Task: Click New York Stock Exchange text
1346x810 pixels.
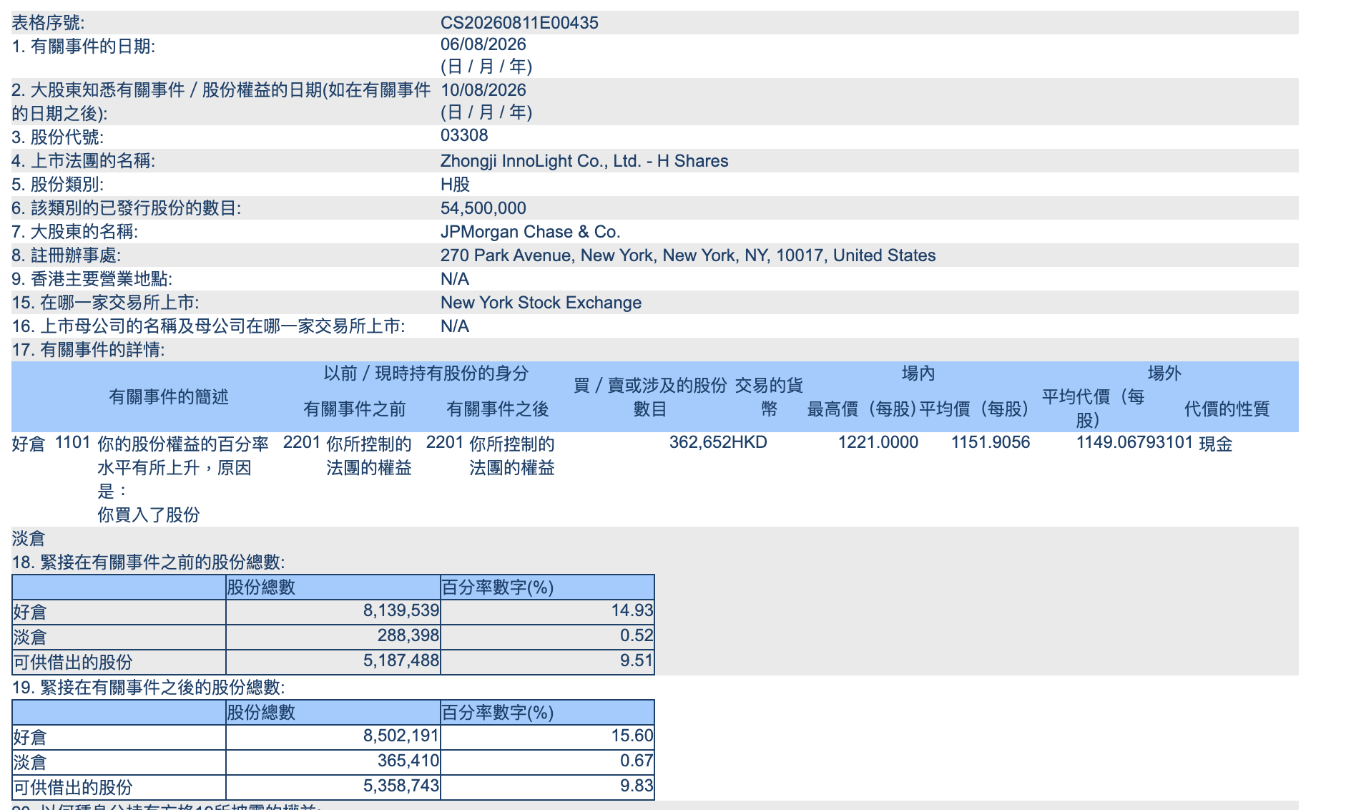Action: 541,303
